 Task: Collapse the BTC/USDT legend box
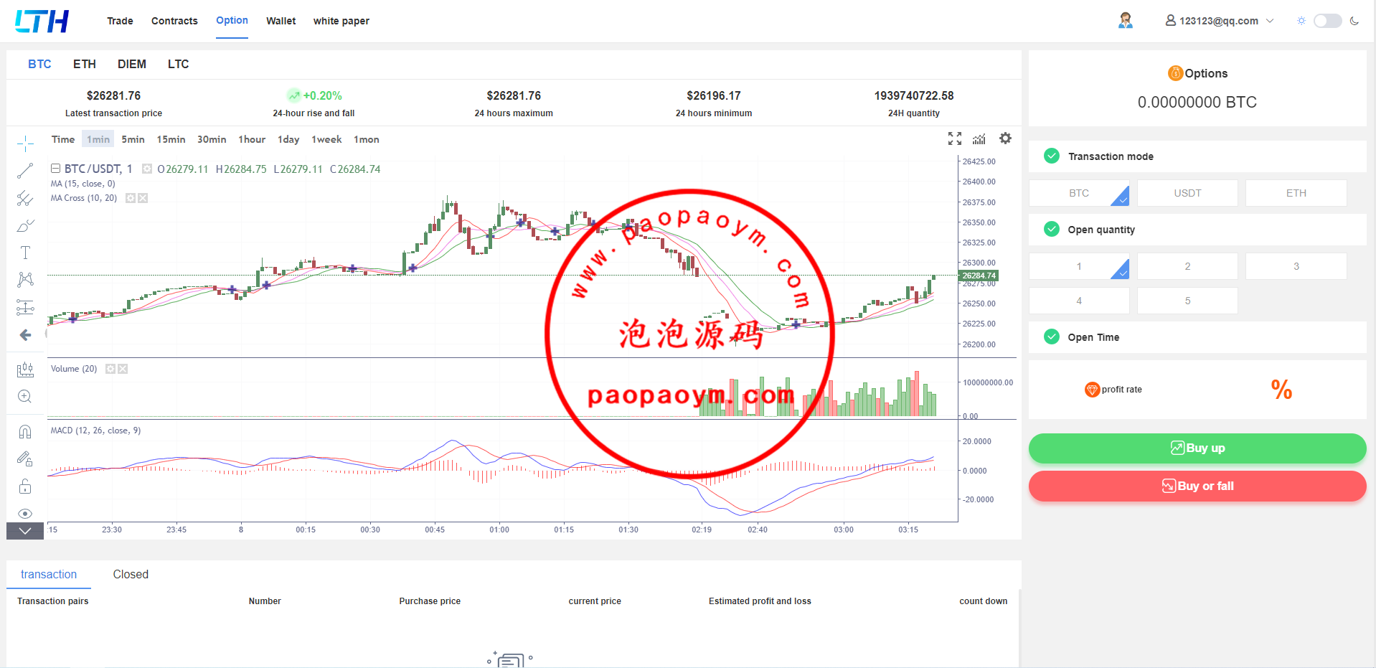(55, 169)
